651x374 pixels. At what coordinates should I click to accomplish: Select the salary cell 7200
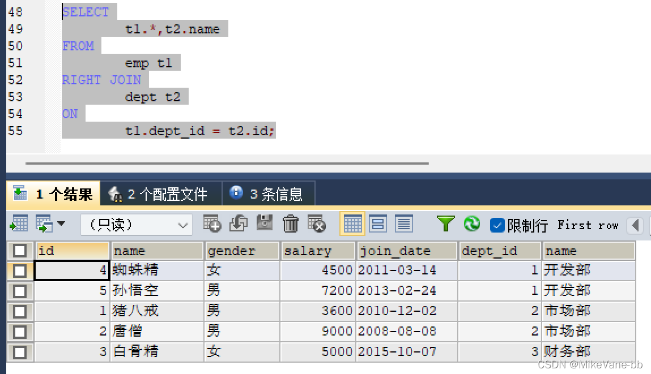[318, 291]
